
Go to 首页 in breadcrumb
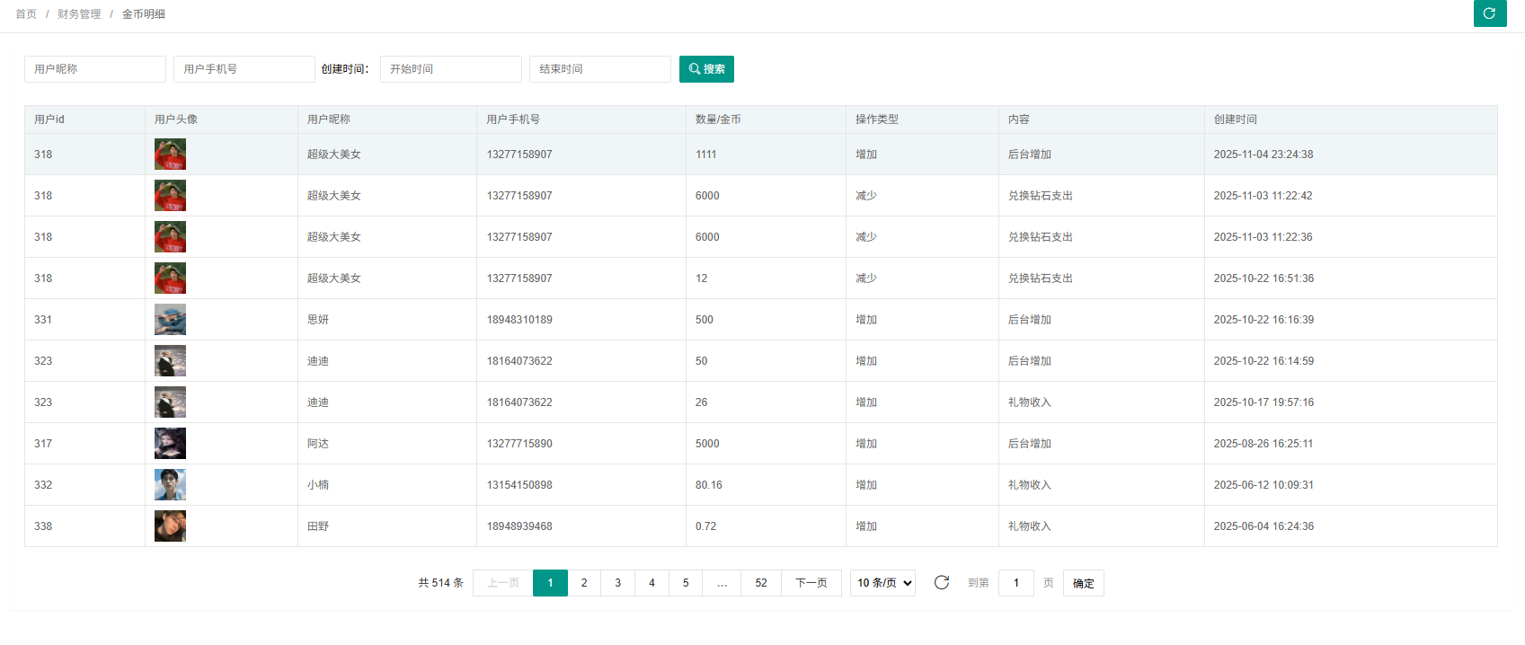tap(26, 14)
